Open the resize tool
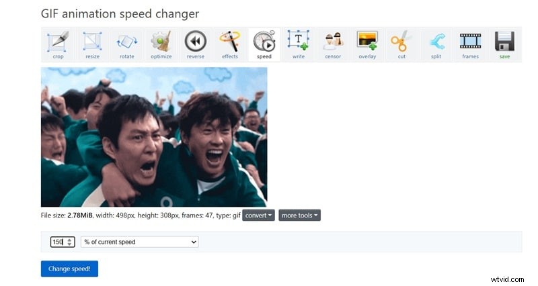This screenshot has height=286, width=538. [92, 44]
